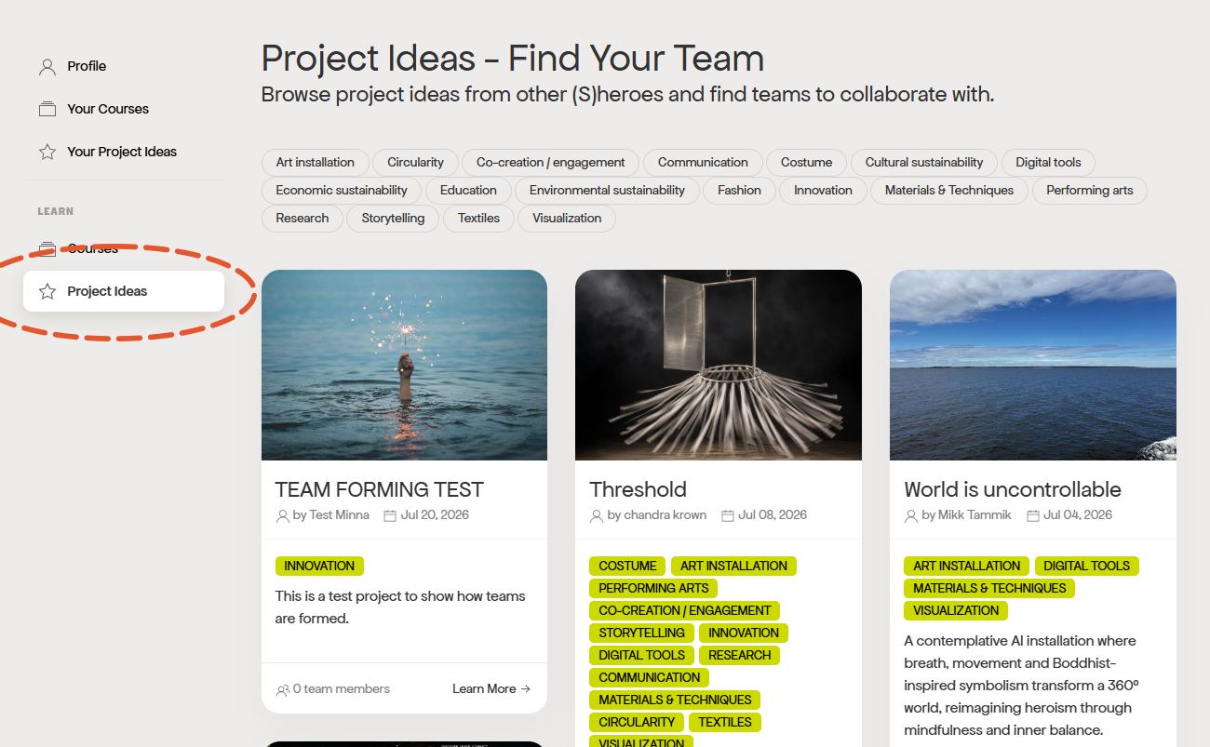This screenshot has height=747, width=1210.
Task: Click the author name Mikk Tammik
Action: coord(975,515)
